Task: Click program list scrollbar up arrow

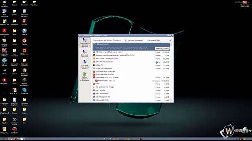Action: pyautogui.click(x=171, y=43)
